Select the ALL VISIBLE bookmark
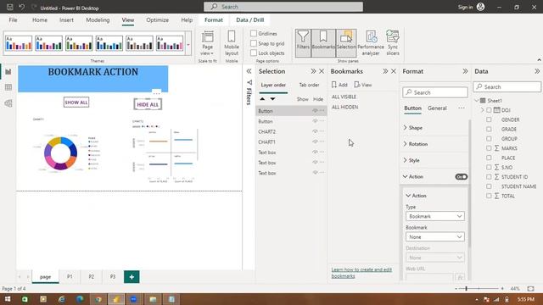Viewport: 543px width, 305px height. click(344, 97)
